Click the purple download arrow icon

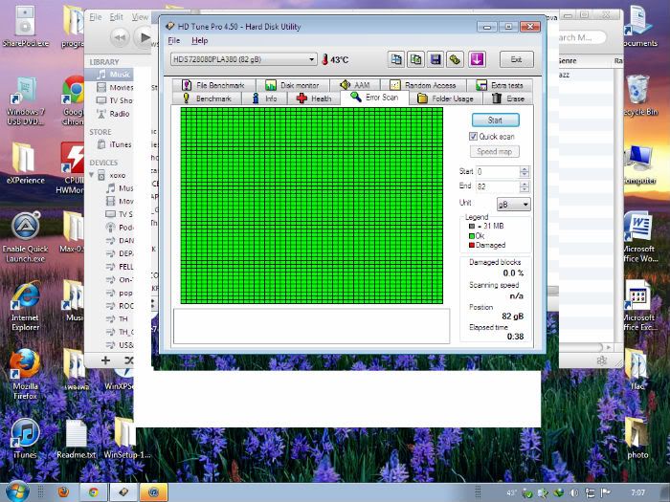tap(477, 59)
